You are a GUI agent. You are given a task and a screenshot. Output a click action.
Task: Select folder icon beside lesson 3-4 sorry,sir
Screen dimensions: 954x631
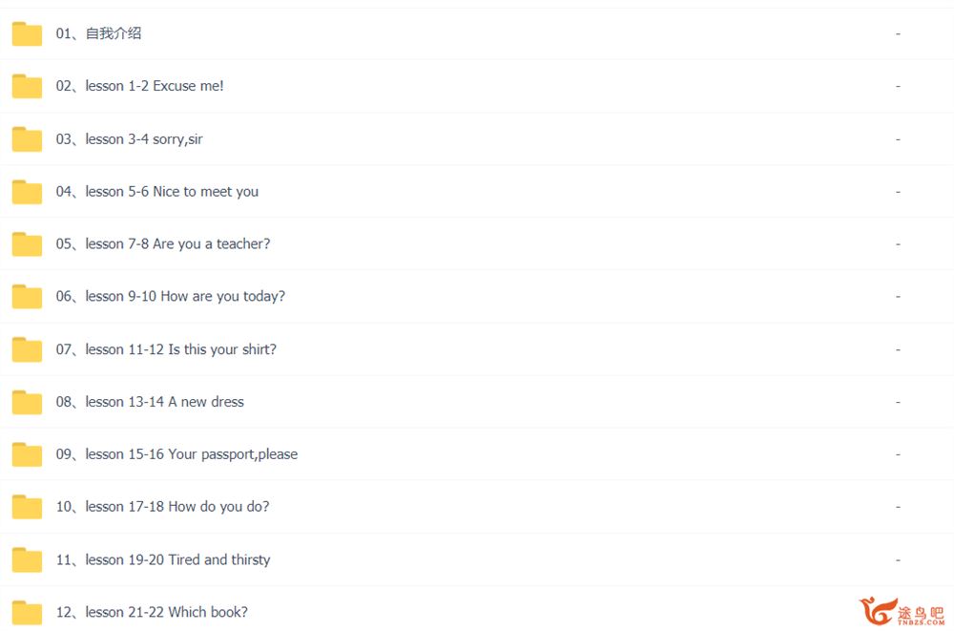coord(27,139)
